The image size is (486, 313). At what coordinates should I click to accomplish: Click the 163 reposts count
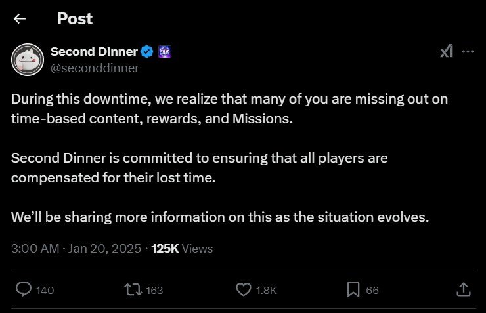coord(154,291)
